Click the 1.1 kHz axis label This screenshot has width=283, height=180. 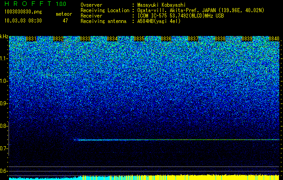coord(3,58)
